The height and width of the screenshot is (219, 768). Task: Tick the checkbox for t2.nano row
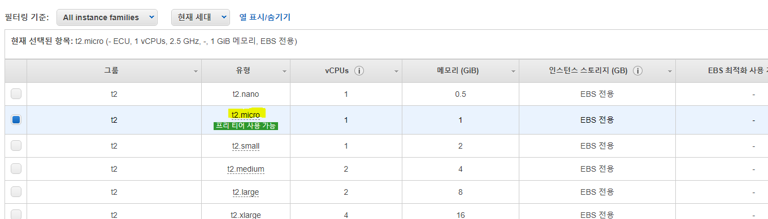point(16,94)
